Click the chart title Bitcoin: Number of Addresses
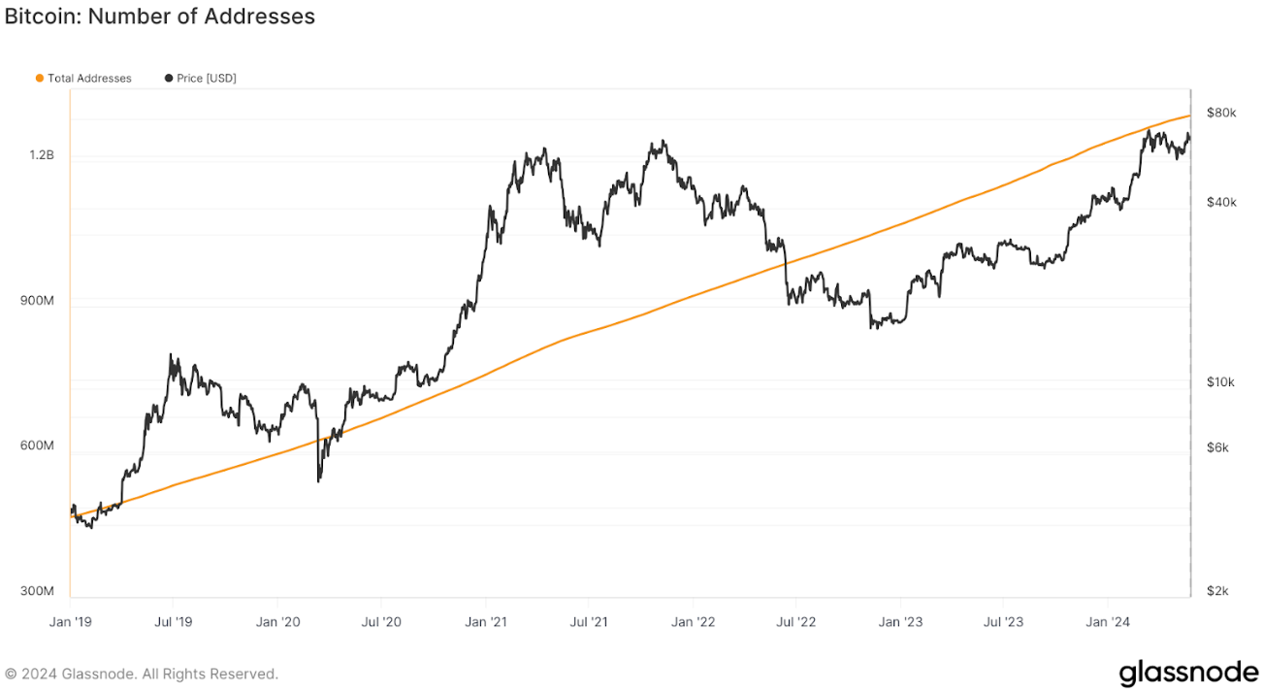This screenshot has height=693, width=1263. [x=160, y=16]
